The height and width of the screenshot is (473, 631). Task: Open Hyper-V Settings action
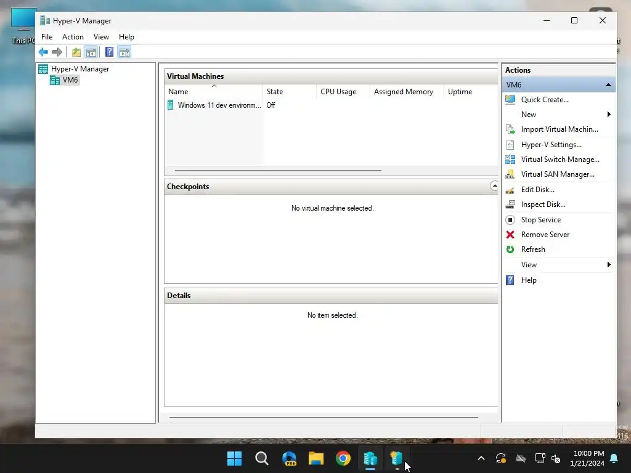(551, 144)
